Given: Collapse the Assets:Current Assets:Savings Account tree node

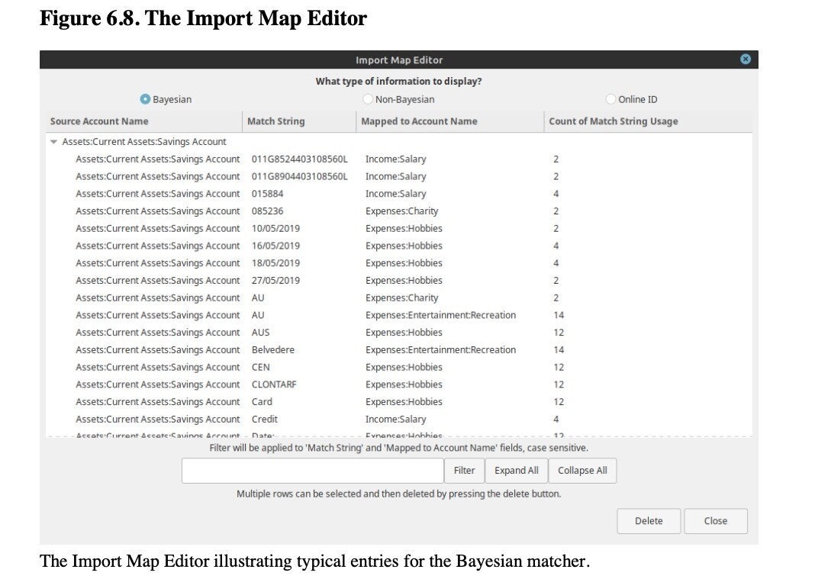Looking at the screenshot, I should click(54, 142).
